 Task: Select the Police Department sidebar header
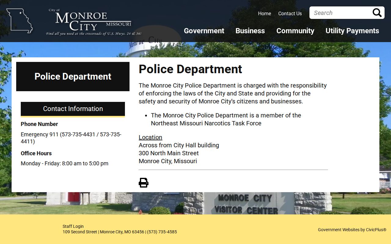click(x=73, y=77)
